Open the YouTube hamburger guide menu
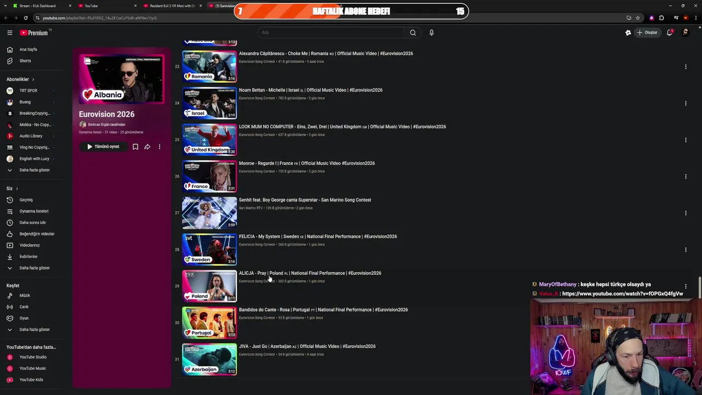702x395 pixels. tap(10, 33)
